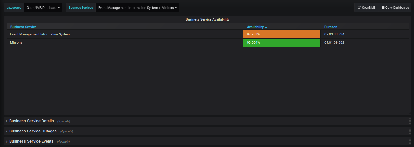Expand the Business Service Outages row
414x147 pixels.
click(x=33, y=131)
